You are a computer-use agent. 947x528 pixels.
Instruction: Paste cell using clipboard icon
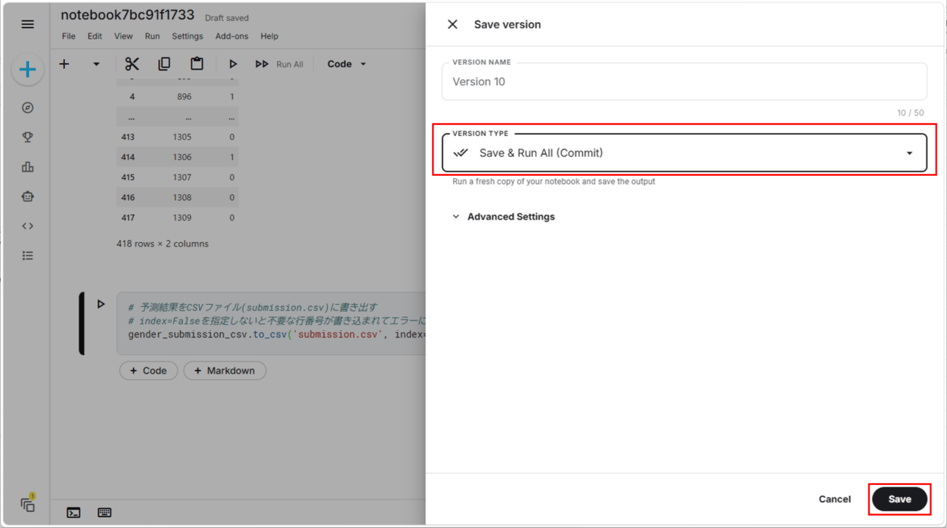197,64
